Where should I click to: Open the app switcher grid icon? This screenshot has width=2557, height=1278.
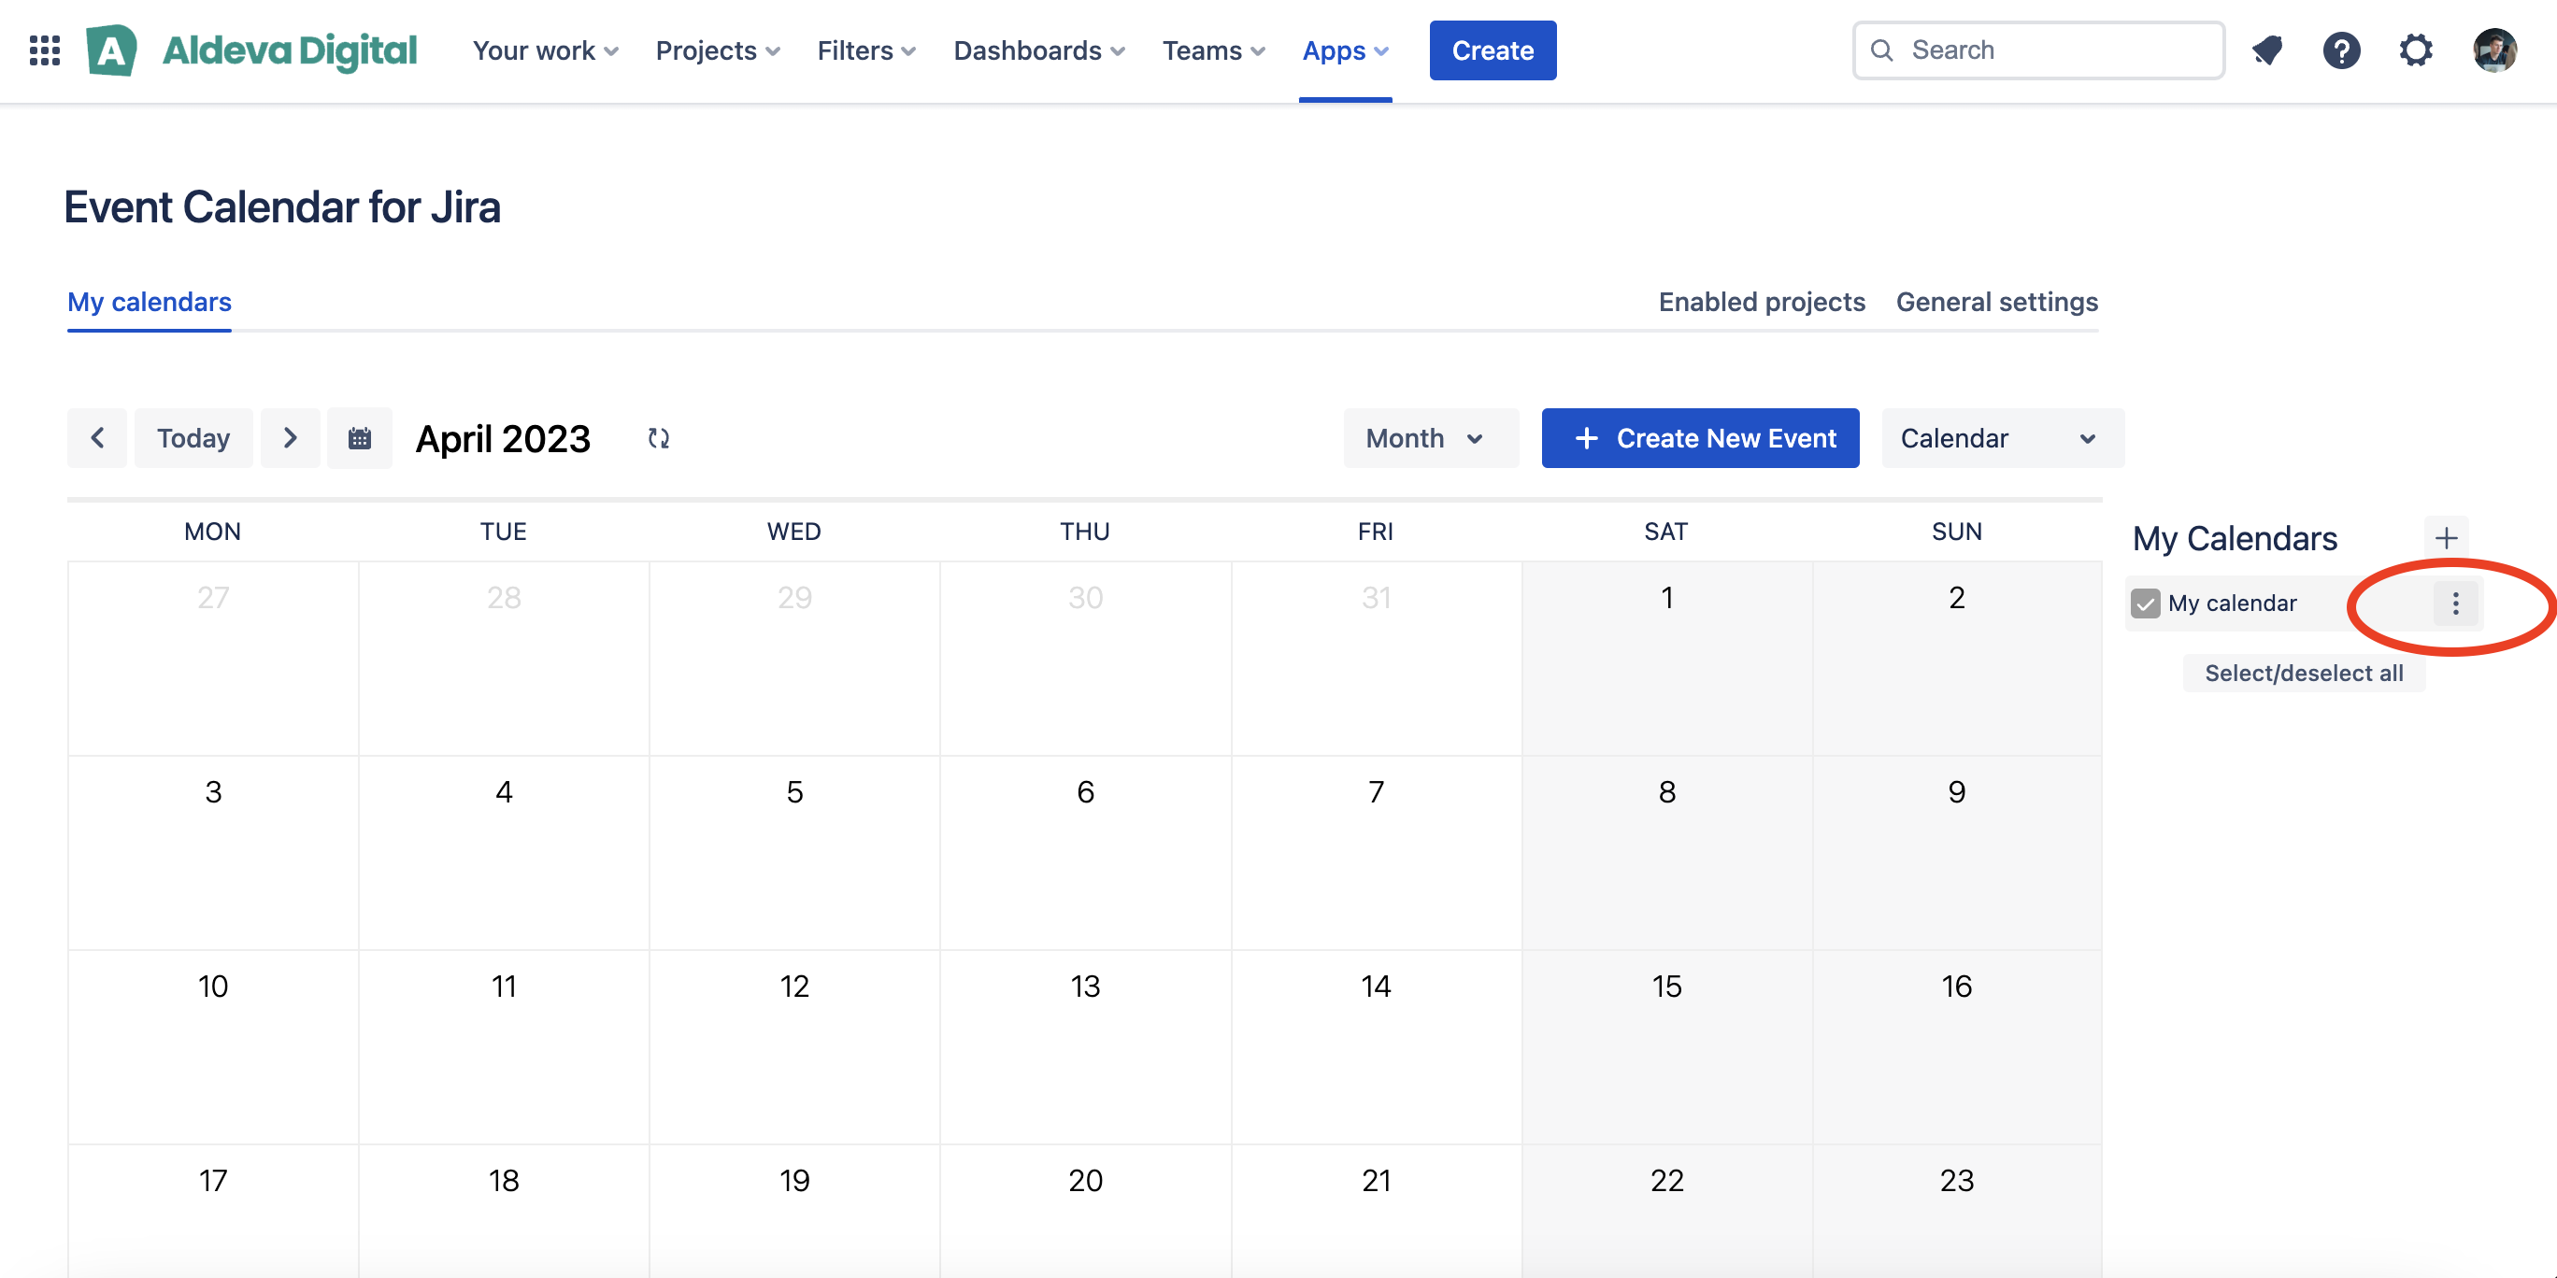(x=45, y=50)
